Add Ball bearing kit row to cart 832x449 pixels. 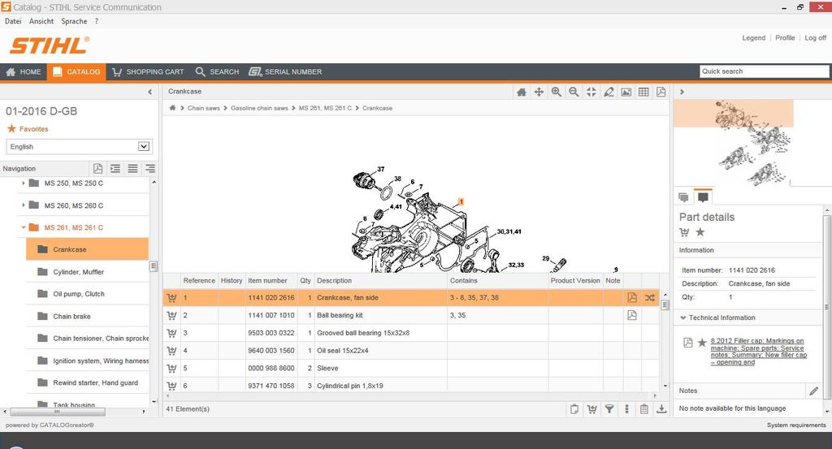[x=171, y=315]
